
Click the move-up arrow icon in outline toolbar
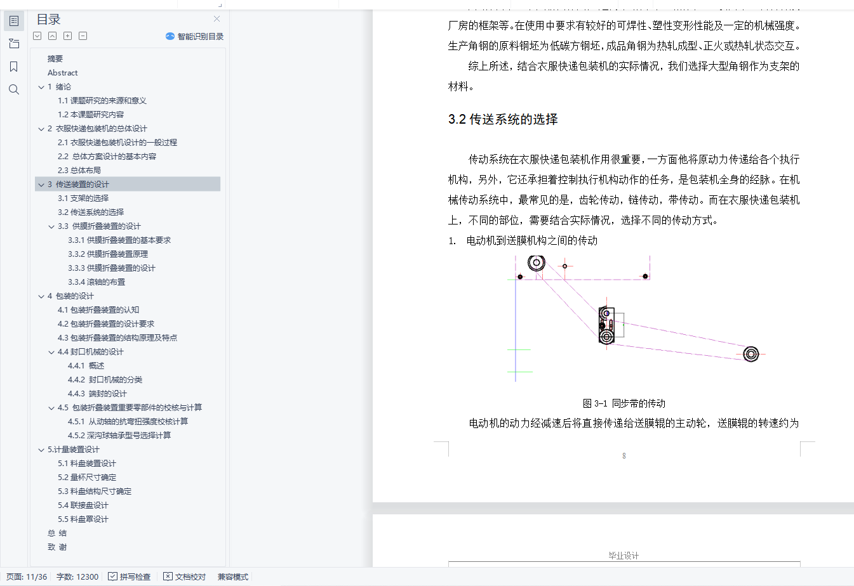point(53,36)
